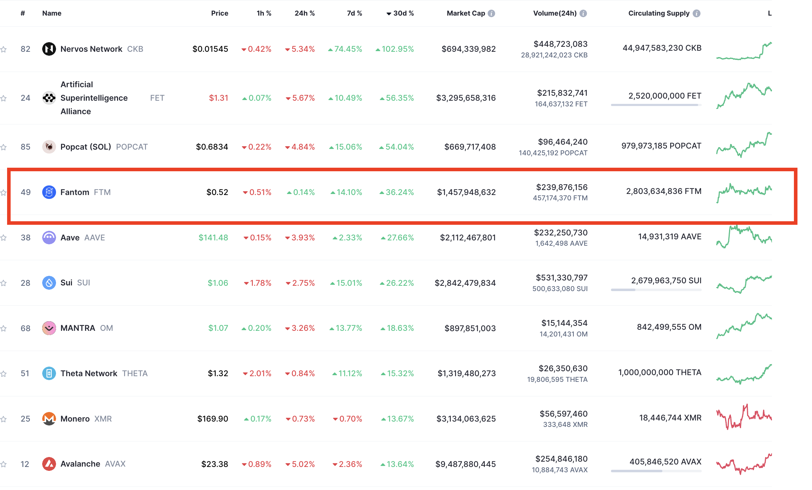The image size is (812, 490).
Task: Click the Nervos Network coin logo
Action: tap(49, 49)
